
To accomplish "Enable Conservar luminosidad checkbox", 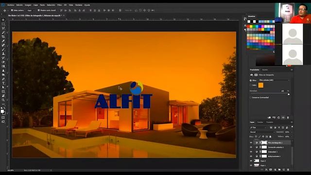I will pyautogui.click(x=251, y=97).
